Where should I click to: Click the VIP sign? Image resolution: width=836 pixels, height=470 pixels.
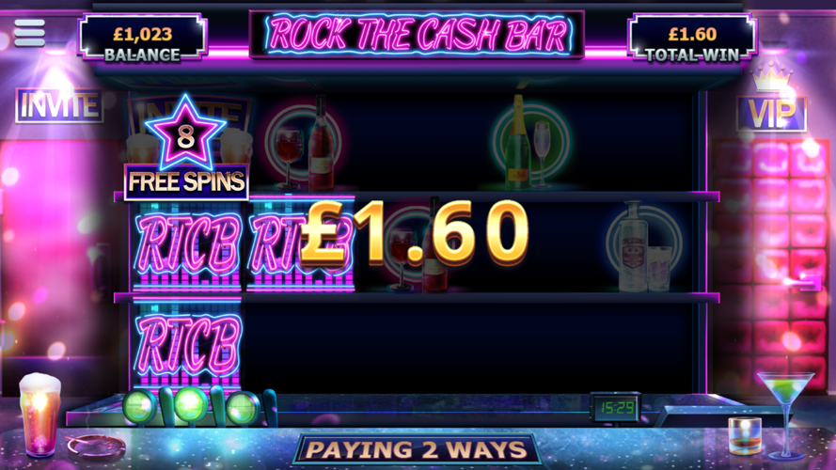coord(771,114)
